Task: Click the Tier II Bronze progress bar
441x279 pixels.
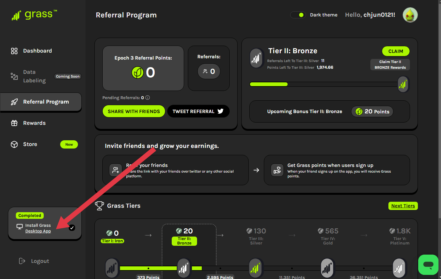Action: 324,84
